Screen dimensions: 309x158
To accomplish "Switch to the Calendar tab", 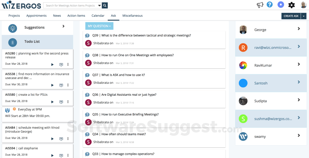I will (x=98, y=16).
